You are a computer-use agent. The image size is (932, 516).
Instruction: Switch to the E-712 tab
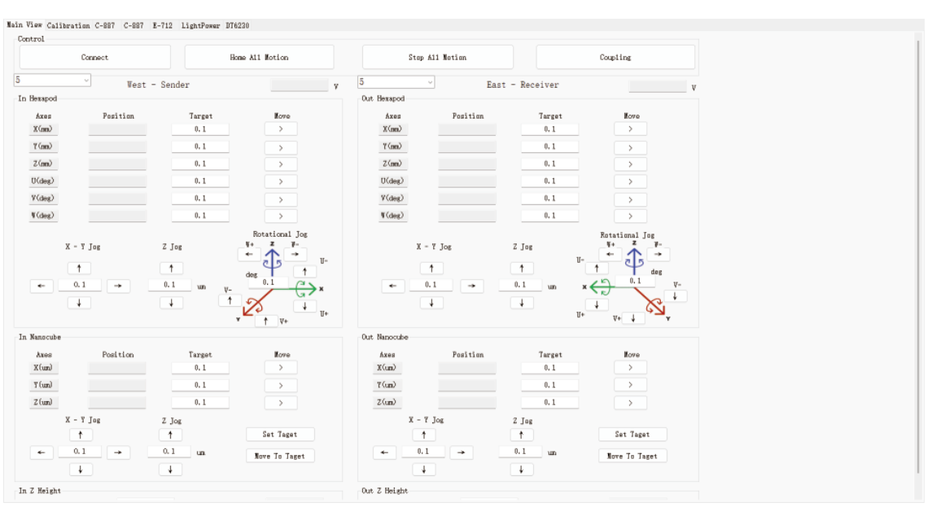(x=162, y=25)
